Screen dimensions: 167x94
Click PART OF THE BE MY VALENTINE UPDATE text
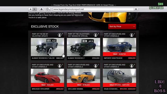(x=40, y=35)
